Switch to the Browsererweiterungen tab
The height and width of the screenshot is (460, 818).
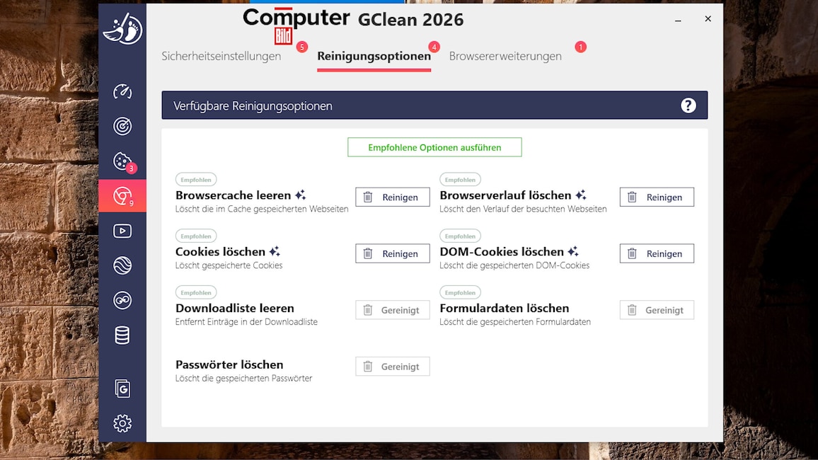(x=505, y=56)
